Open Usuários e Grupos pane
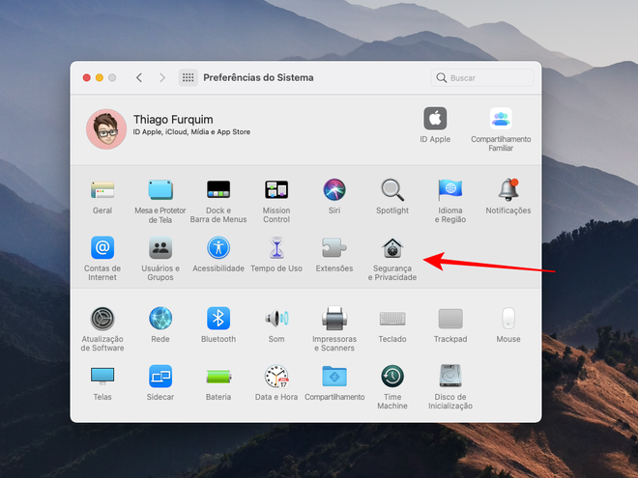638x478 pixels. click(x=160, y=247)
